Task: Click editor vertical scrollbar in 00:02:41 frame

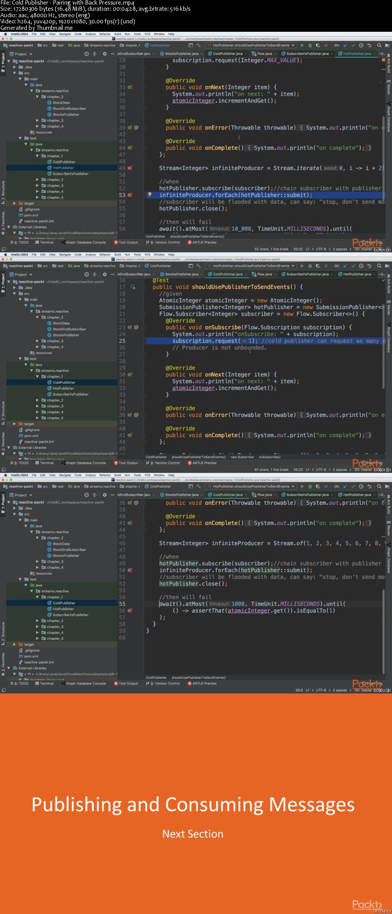Action: click(383, 631)
